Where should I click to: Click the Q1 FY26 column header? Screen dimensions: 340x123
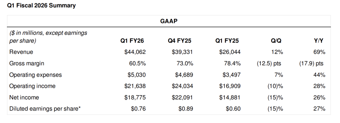coord(132,41)
